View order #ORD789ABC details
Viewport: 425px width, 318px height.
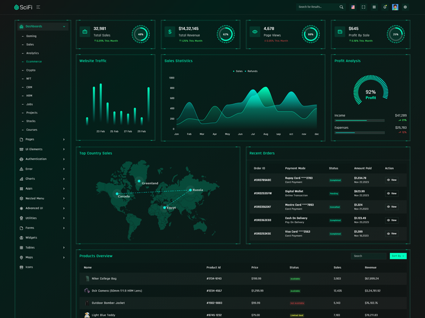tap(392, 180)
